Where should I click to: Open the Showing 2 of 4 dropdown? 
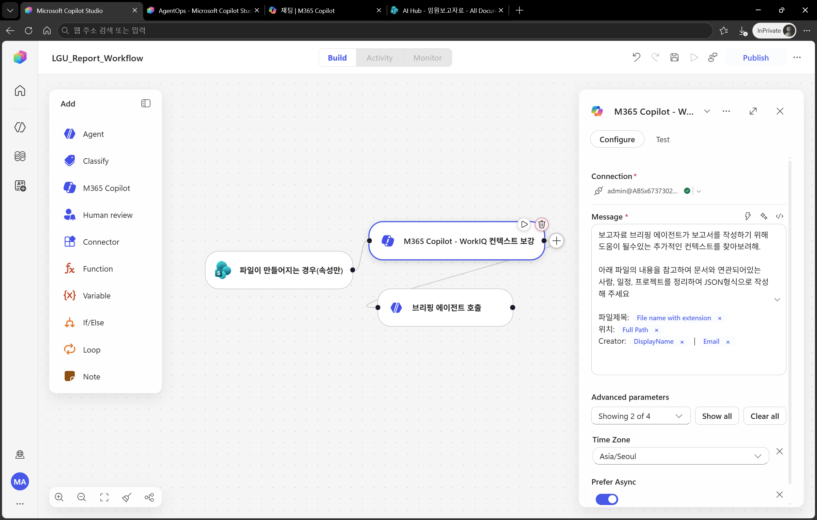pyautogui.click(x=641, y=416)
